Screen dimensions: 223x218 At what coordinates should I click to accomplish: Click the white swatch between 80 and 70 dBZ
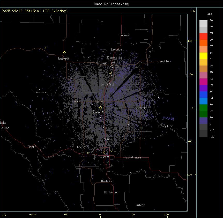click(203, 23)
